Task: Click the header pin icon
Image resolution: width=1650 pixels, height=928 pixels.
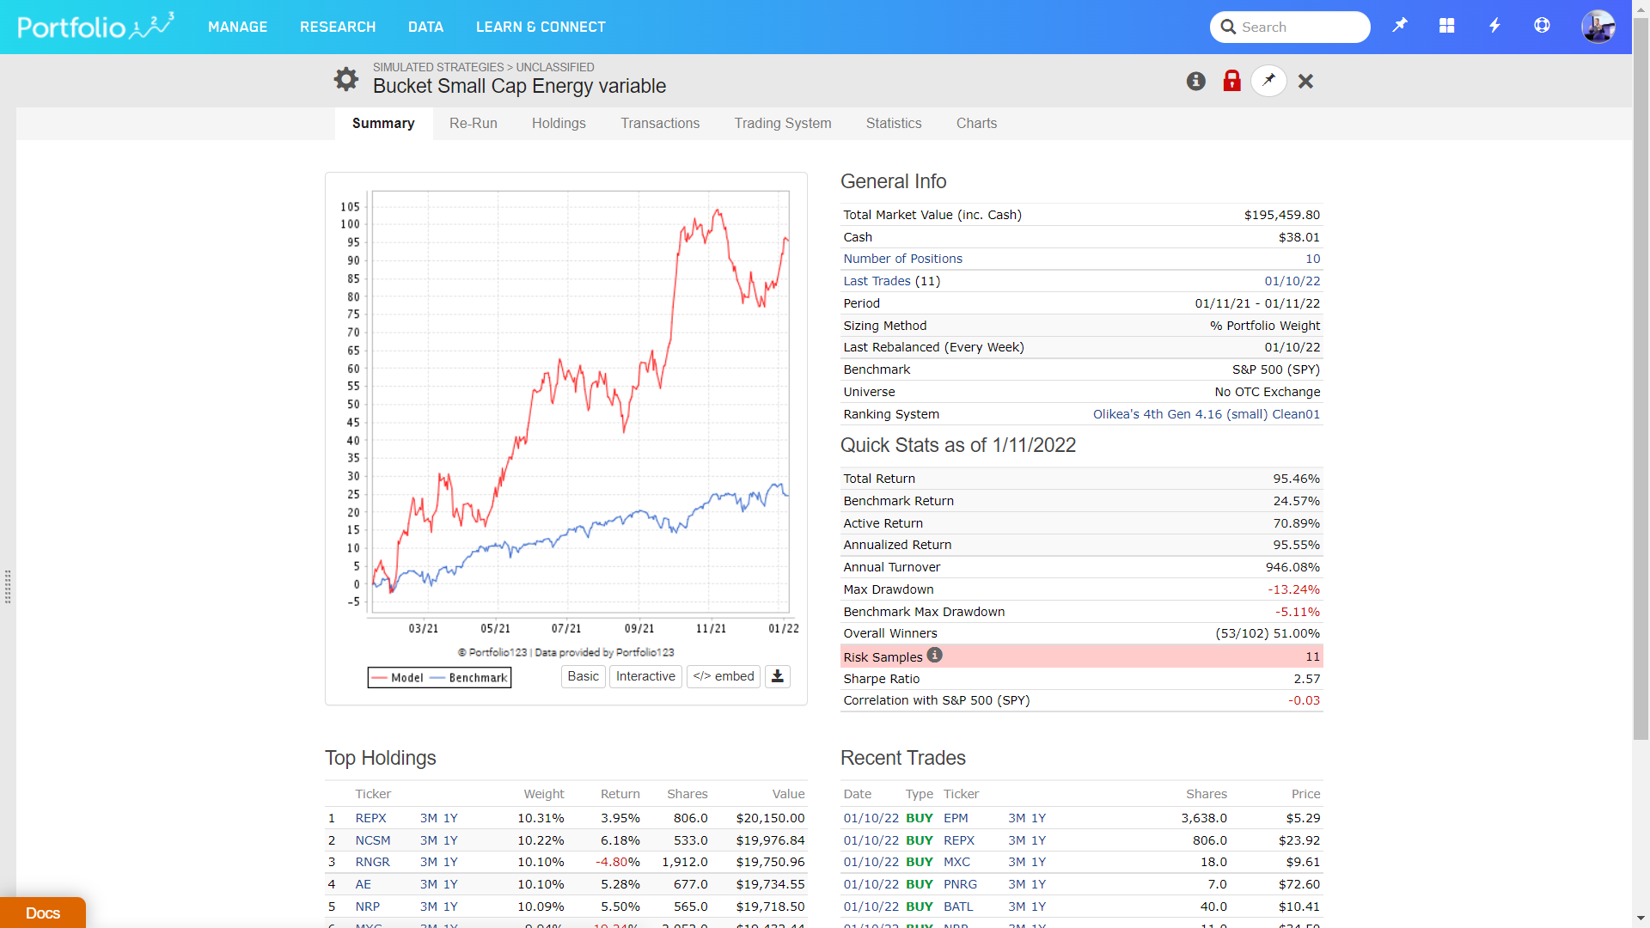Action: (1400, 26)
